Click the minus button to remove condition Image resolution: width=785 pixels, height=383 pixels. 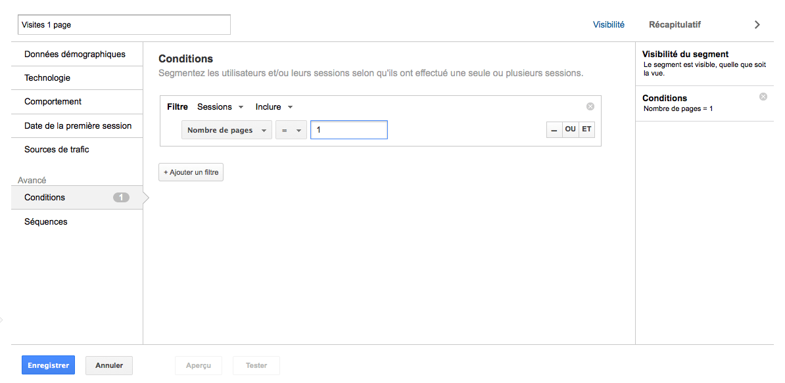pos(554,130)
